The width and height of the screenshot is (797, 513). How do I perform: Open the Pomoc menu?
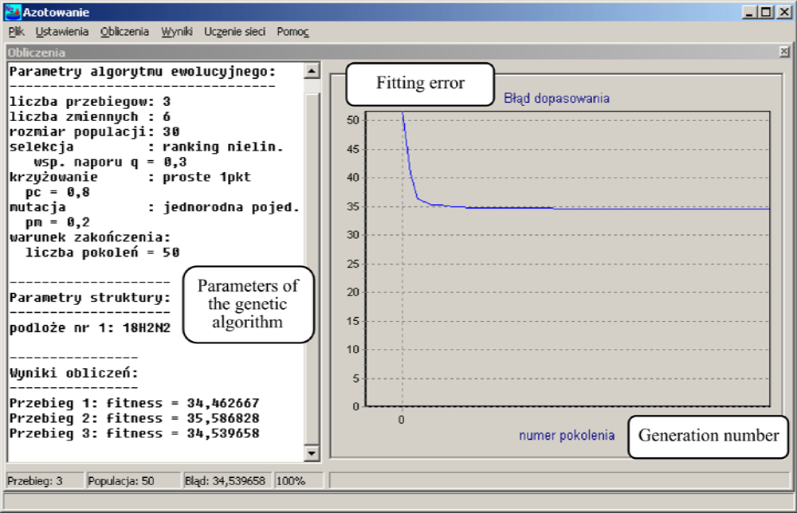pyautogui.click(x=292, y=32)
